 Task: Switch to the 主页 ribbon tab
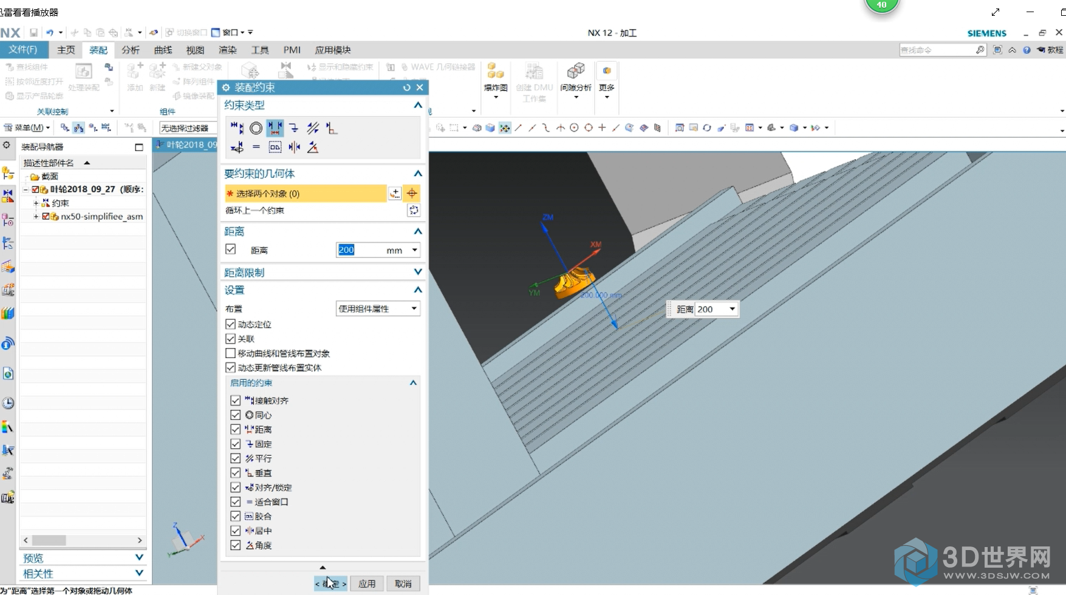66,50
